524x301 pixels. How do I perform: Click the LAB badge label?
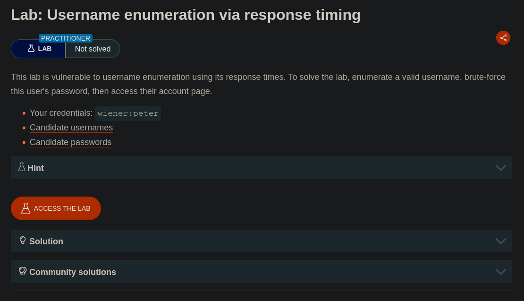(45, 49)
